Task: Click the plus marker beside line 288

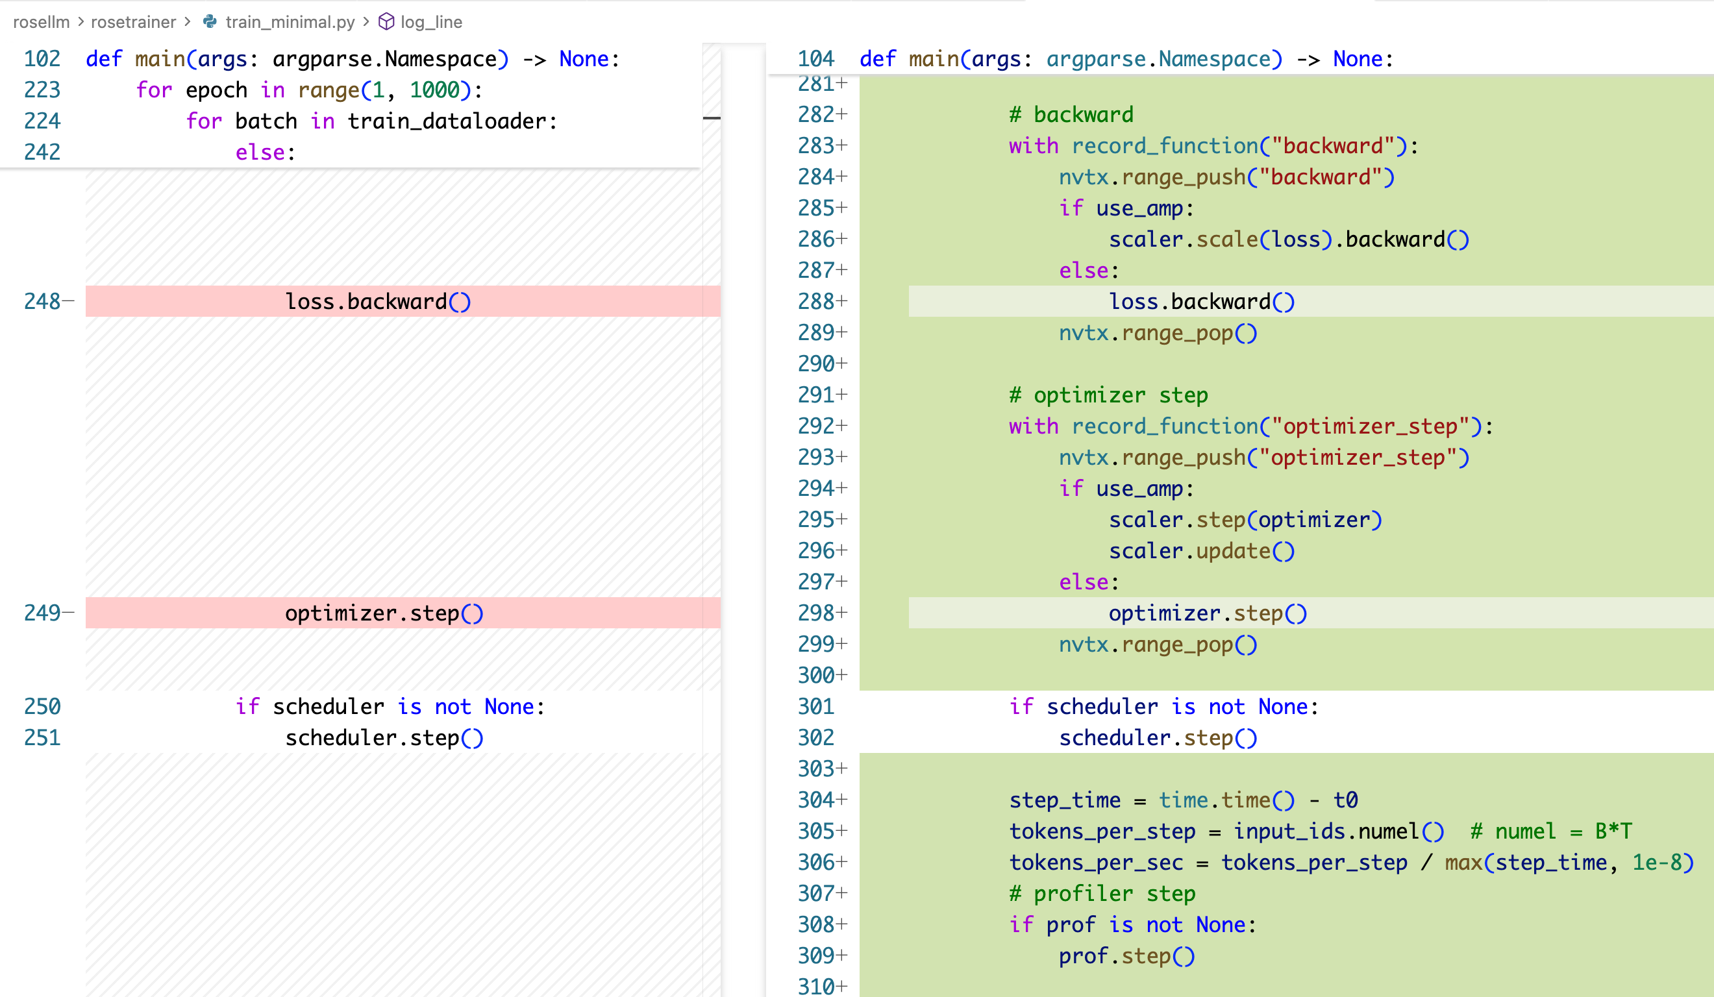Action: (842, 301)
